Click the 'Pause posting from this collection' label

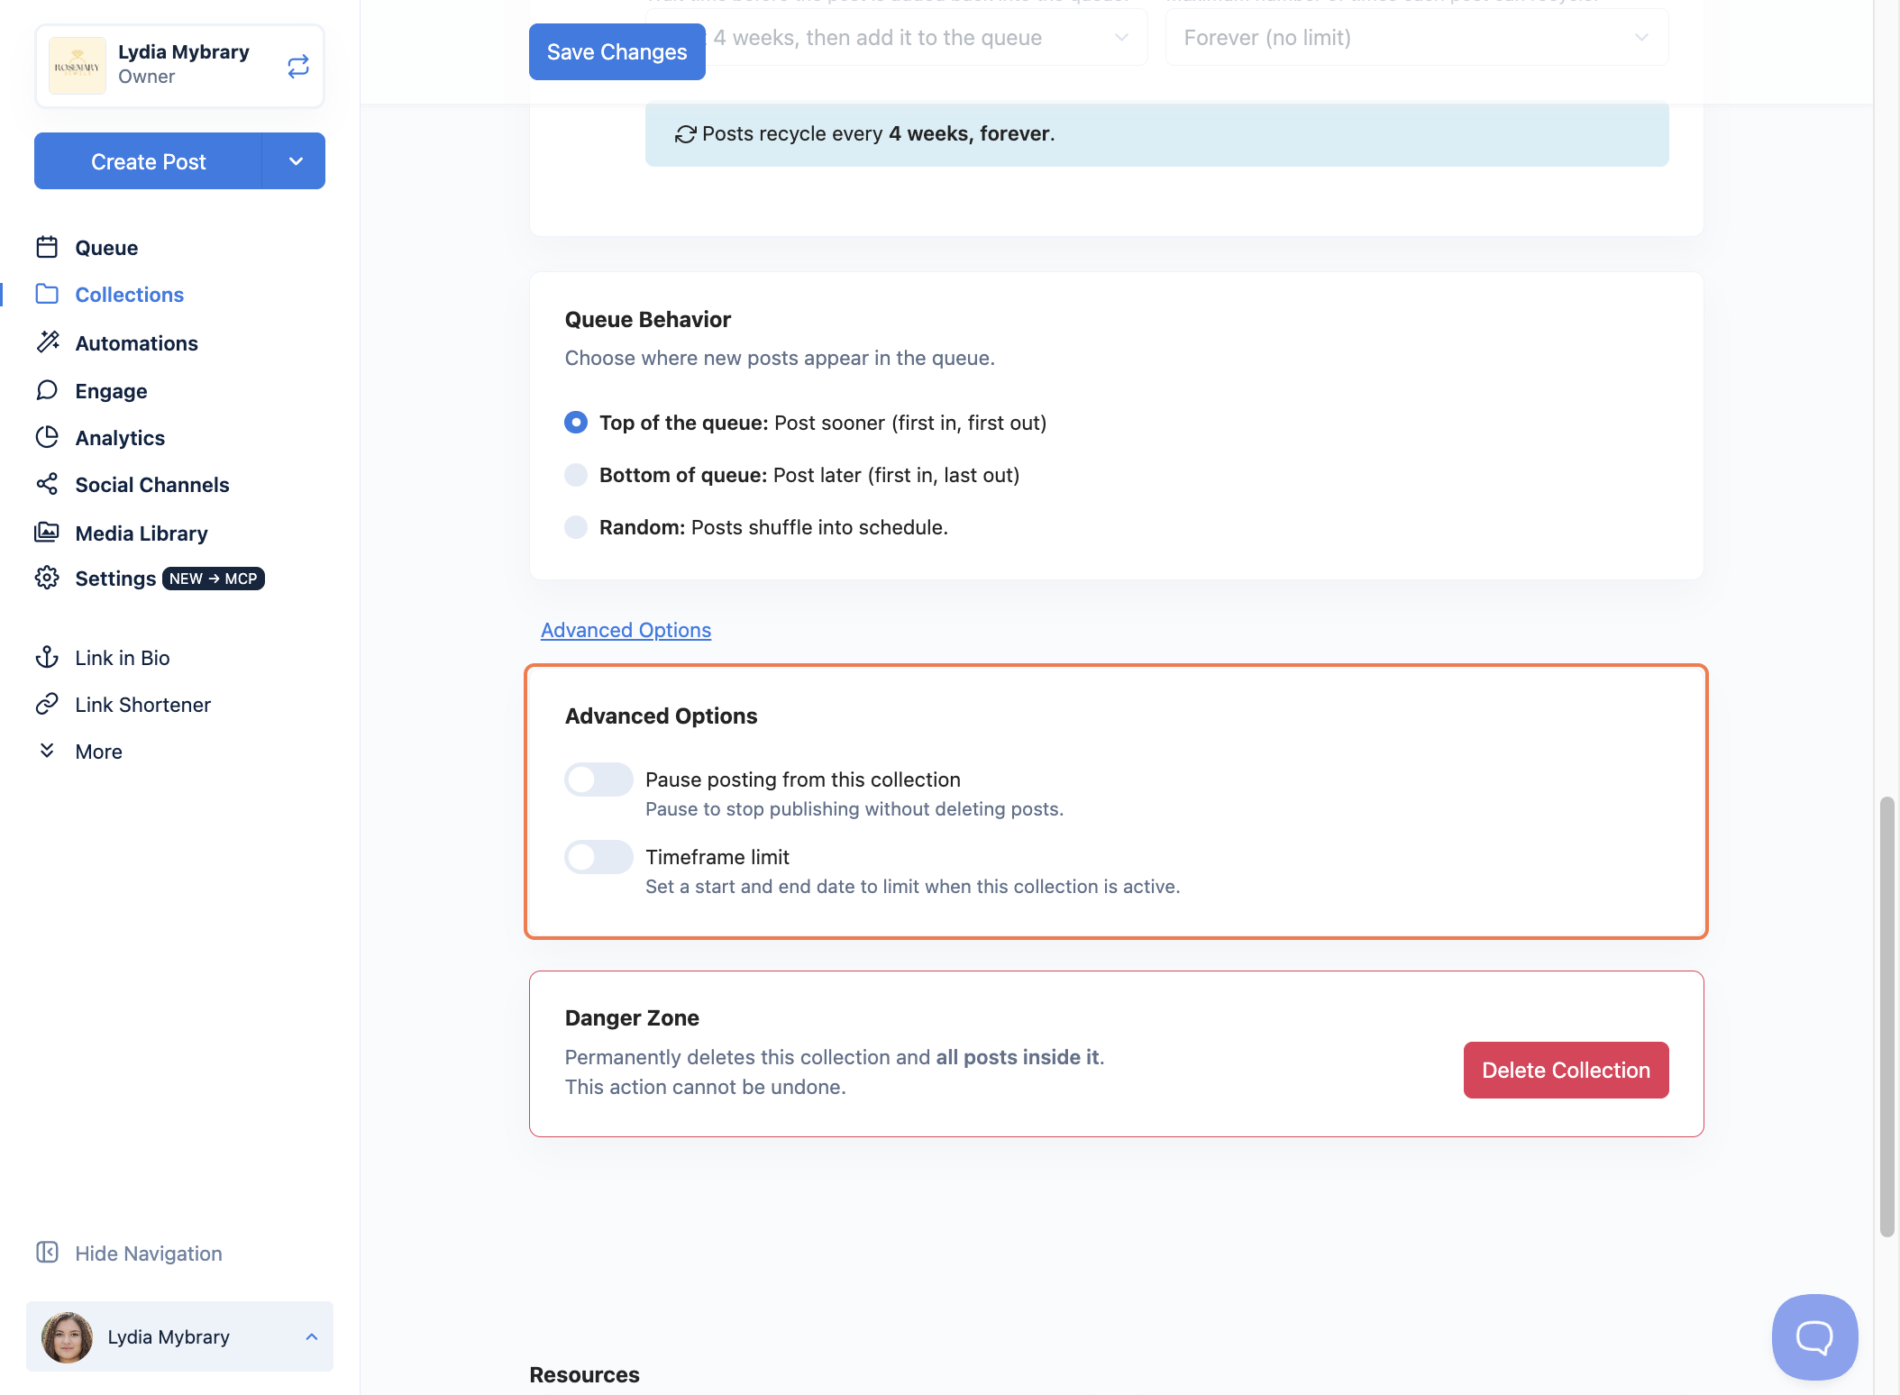(x=803, y=780)
